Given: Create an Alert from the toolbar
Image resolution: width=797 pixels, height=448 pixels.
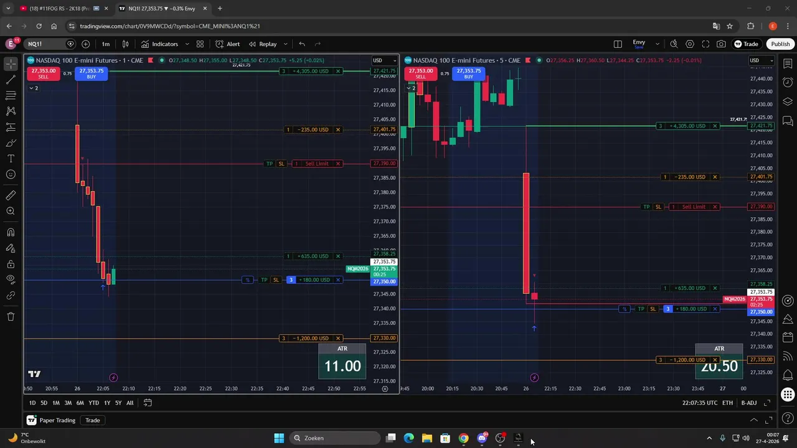Looking at the screenshot, I should 228,44.
